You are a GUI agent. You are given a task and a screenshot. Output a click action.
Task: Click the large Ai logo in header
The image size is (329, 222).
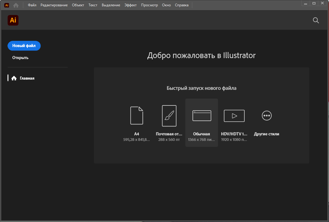[x=13, y=20]
